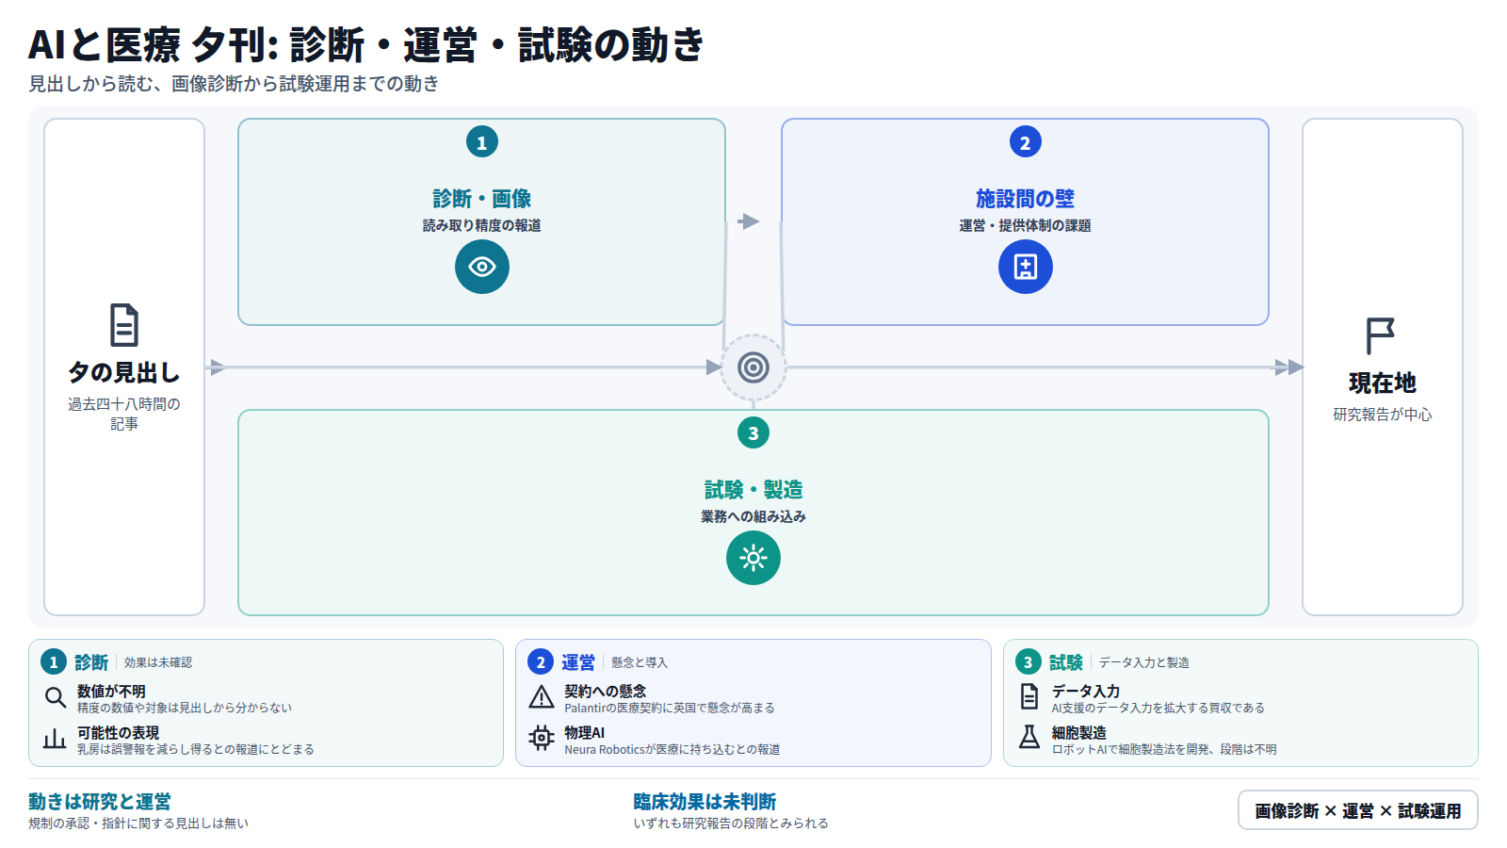The width and height of the screenshot is (1507, 848).
Task: Click the 業務への組み込み subtitle
Action: 753,516
